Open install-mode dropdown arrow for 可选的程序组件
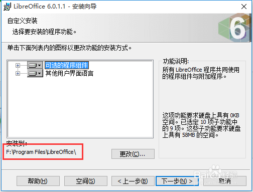253x192 pixels. (x=40, y=65)
